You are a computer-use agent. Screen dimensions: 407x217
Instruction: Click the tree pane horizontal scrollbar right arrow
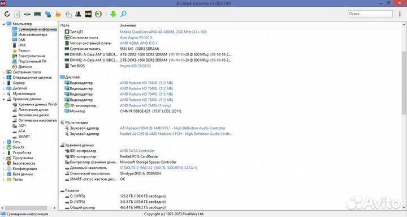(54, 208)
